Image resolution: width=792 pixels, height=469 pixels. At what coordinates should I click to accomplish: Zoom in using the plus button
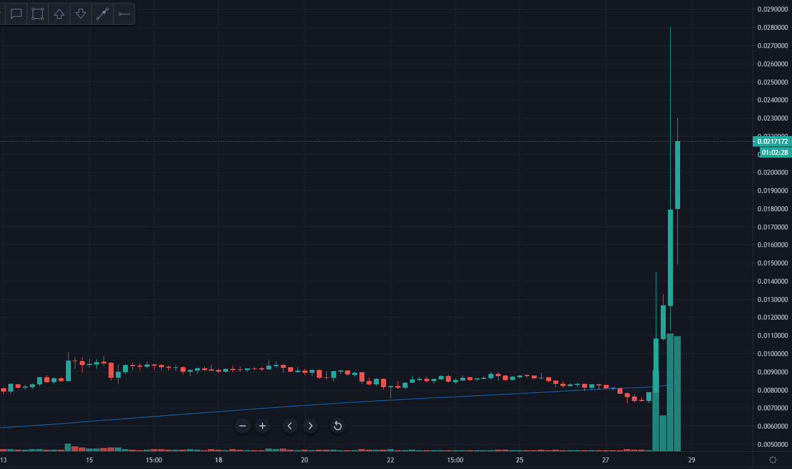click(262, 426)
